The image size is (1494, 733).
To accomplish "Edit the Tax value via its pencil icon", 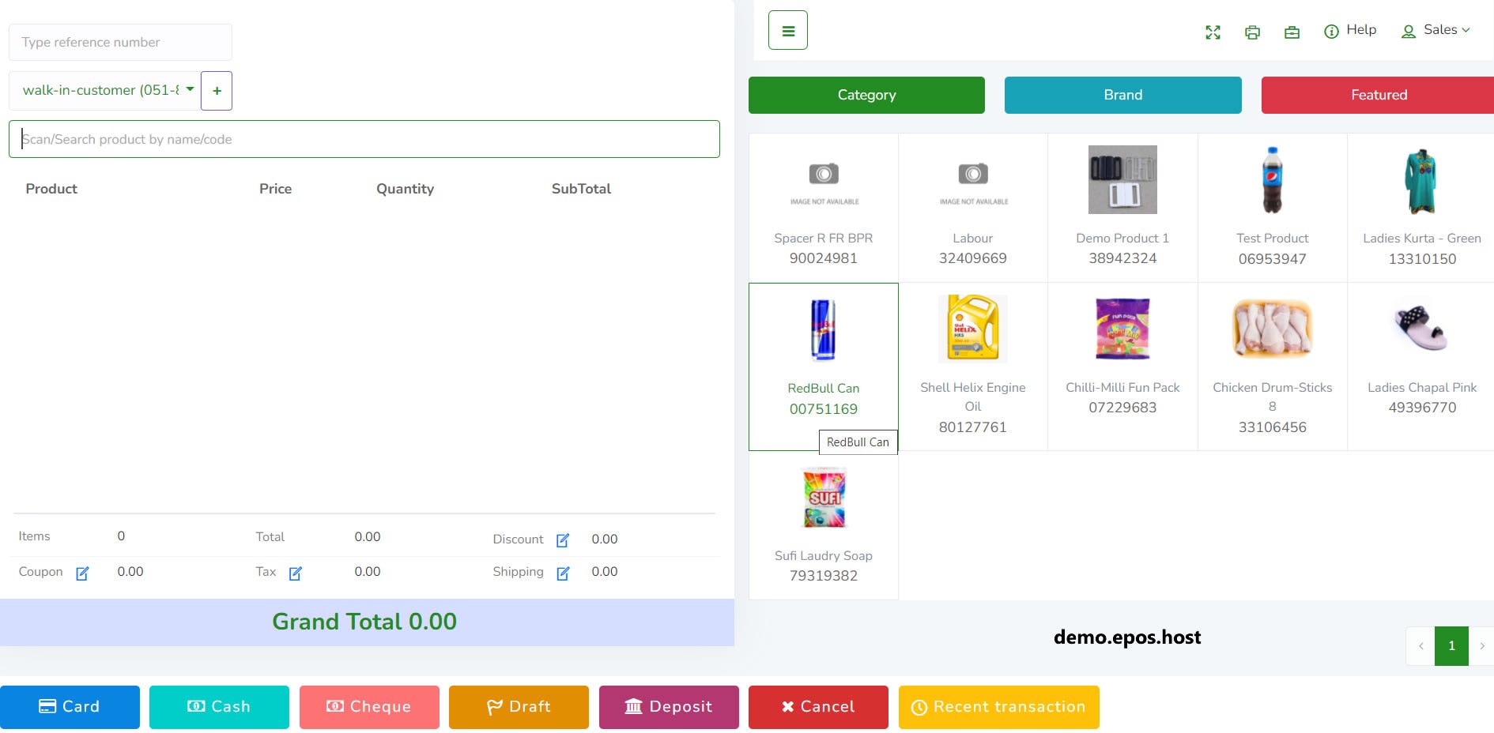I will pyautogui.click(x=296, y=572).
